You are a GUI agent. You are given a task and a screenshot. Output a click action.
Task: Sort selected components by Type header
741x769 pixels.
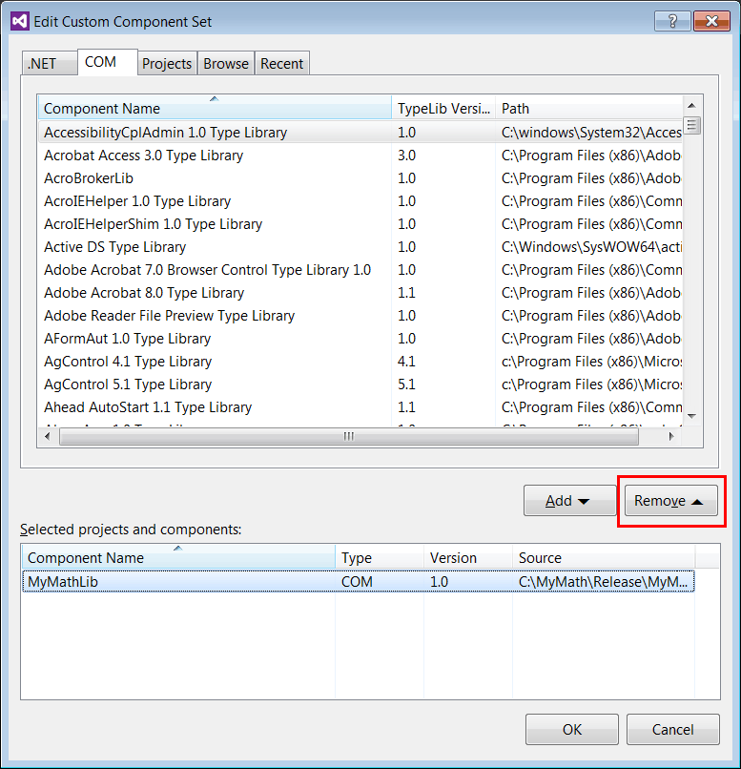(380, 557)
